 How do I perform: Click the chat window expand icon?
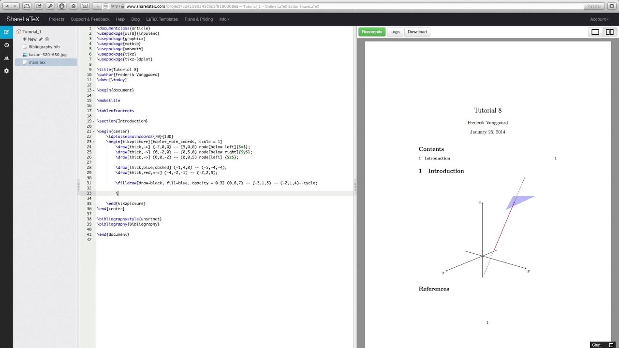(x=612, y=345)
